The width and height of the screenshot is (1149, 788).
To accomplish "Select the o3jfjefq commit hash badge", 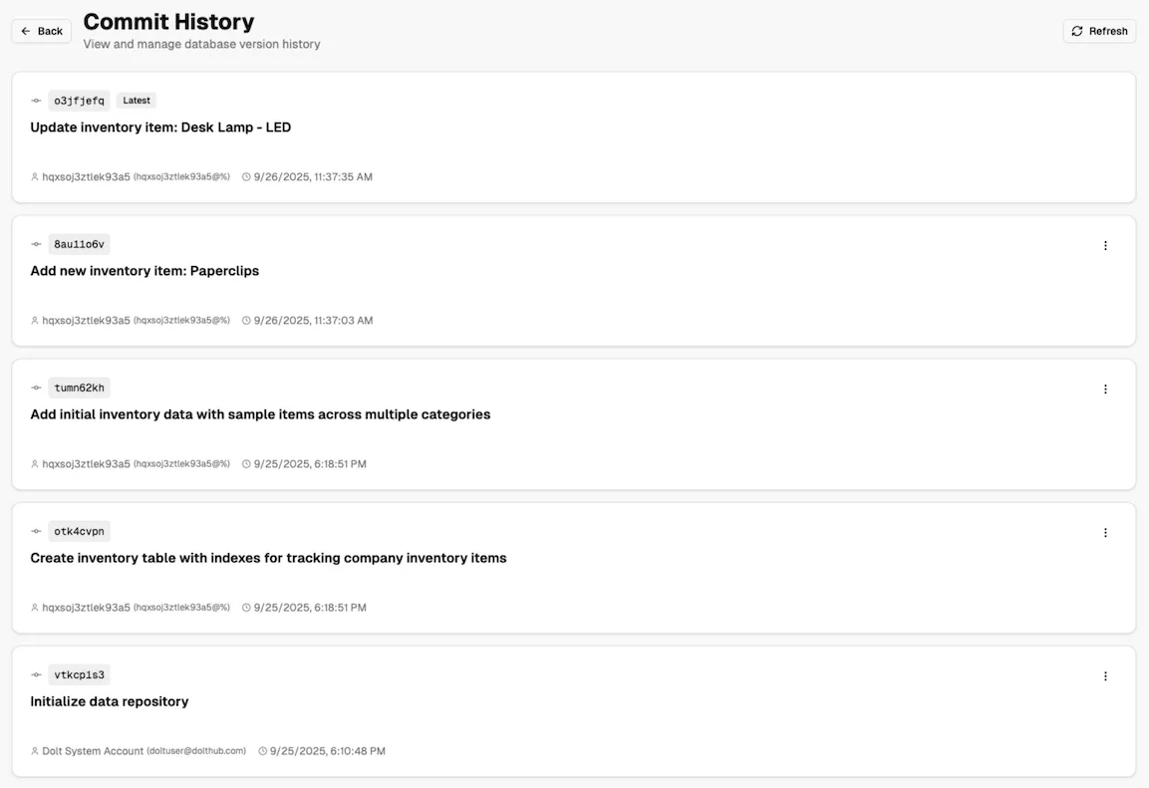I will [x=79, y=100].
